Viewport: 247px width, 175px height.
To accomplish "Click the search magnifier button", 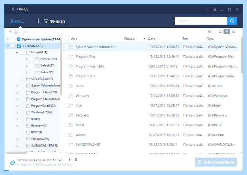I will pos(232,21).
